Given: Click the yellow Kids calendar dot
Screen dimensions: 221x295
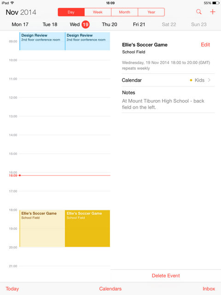Looking at the screenshot, I should 191,80.
